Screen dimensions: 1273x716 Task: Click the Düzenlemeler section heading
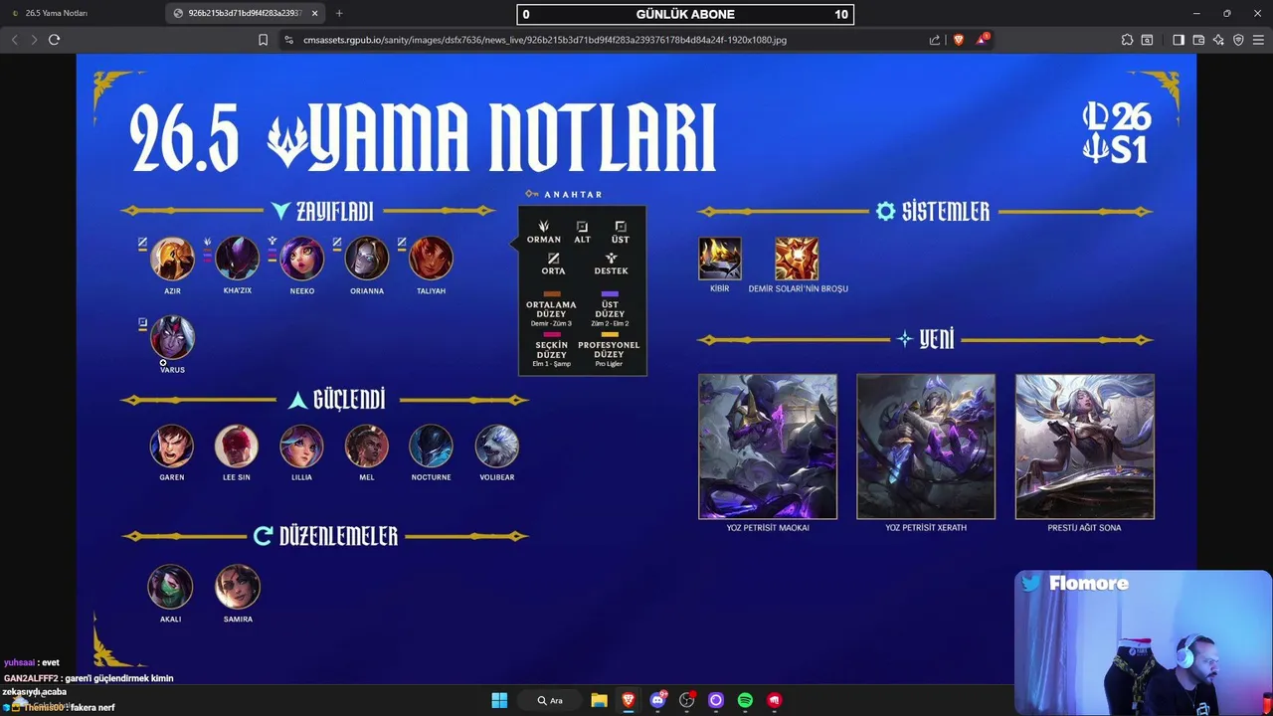click(x=326, y=536)
